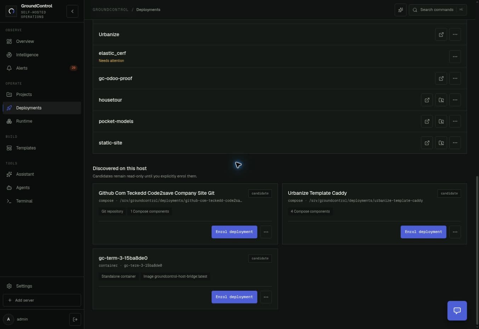479x329 pixels.
Task: Open more options for elastic_cerf row
Action: (455, 57)
